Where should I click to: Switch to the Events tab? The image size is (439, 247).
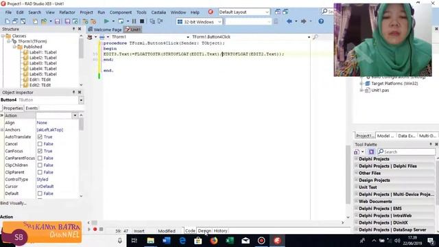(x=32, y=108)
